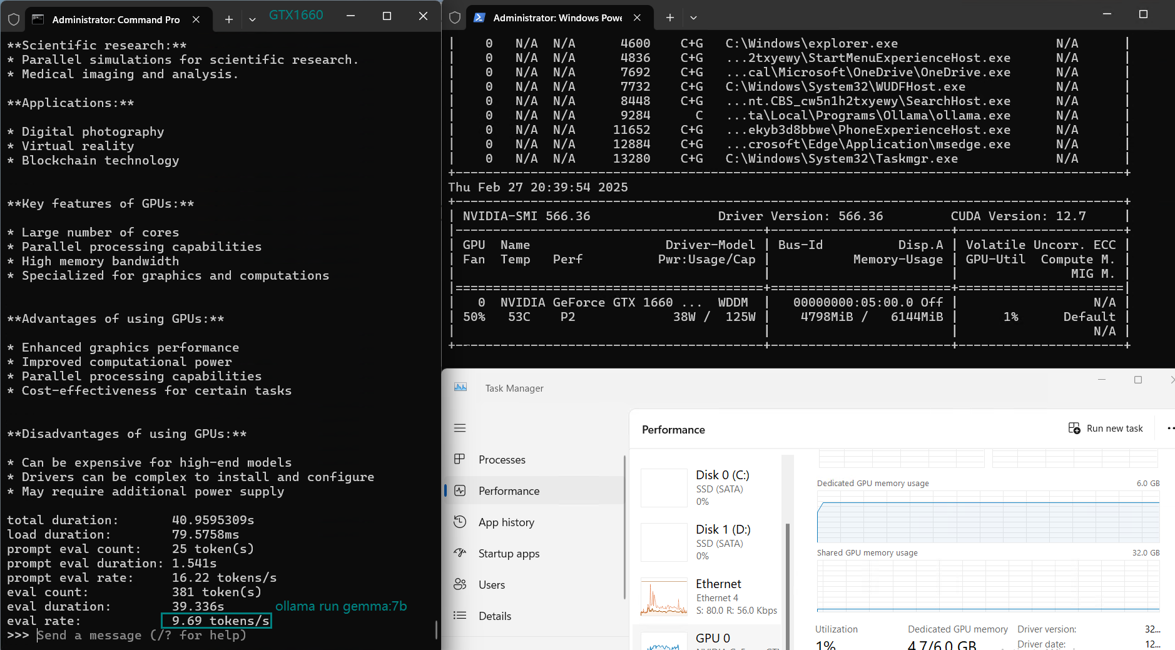Go to Startup apps page
The height and width of the screenshot is (650, 1175).
[508, 554]
